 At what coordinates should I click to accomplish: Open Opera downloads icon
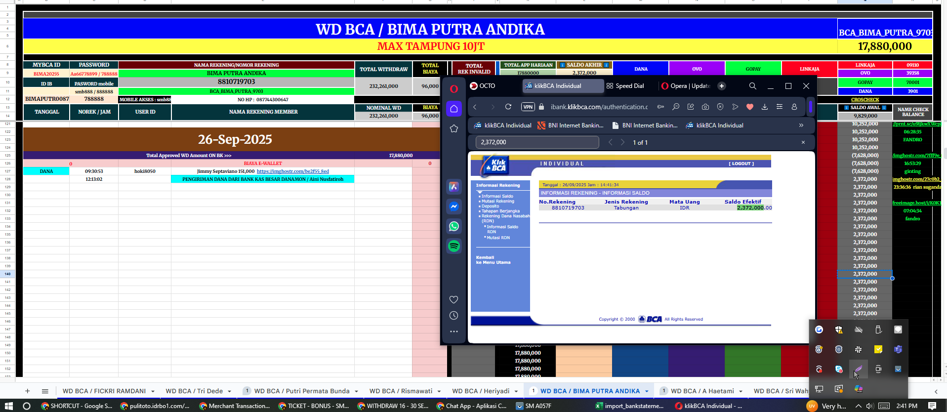(x=765, y=107)
